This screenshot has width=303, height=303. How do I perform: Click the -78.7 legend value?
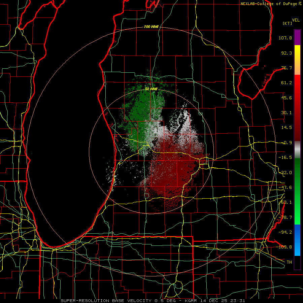coord(285,217)
